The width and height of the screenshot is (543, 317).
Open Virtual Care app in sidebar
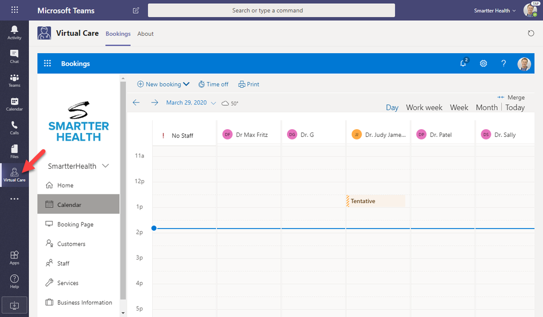point(14,175)
